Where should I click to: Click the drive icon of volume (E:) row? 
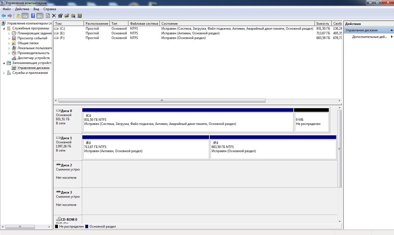(56, 33)
